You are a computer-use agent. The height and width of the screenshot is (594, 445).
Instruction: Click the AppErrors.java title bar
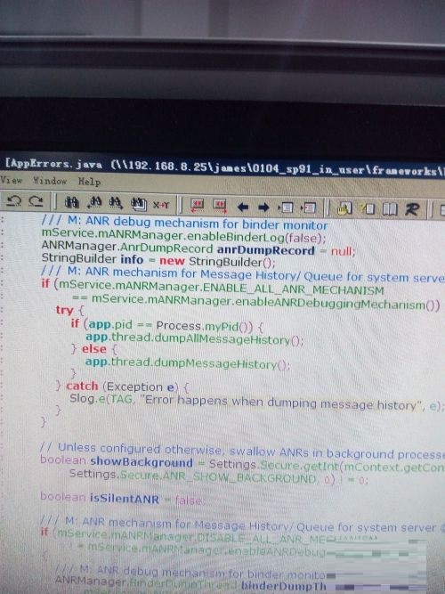click(x=222, y=167)
